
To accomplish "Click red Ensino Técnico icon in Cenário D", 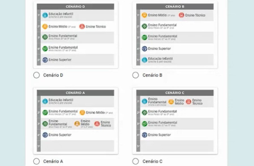I will tap(82, 27).
